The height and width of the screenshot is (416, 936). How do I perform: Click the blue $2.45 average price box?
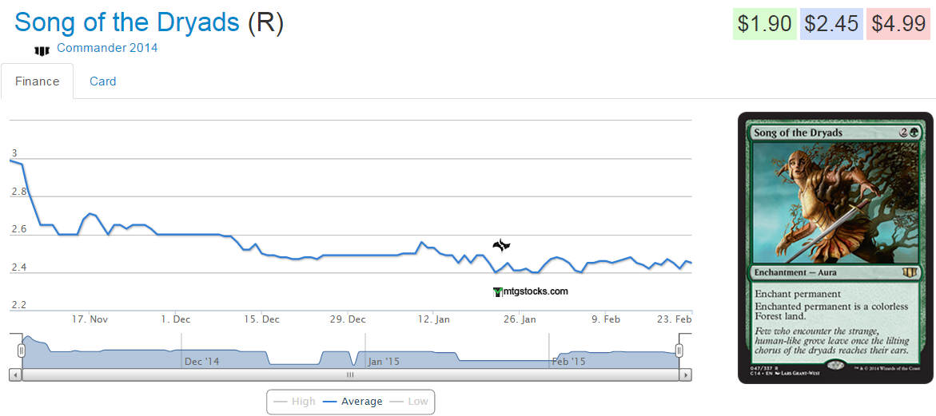(831, 24)
